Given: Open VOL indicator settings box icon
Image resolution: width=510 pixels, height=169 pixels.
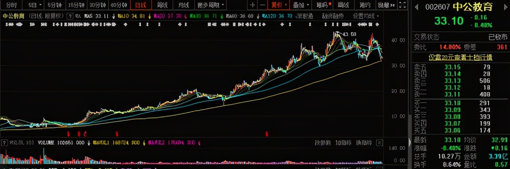Looking at the screenshot, I should tap(5, 142).
